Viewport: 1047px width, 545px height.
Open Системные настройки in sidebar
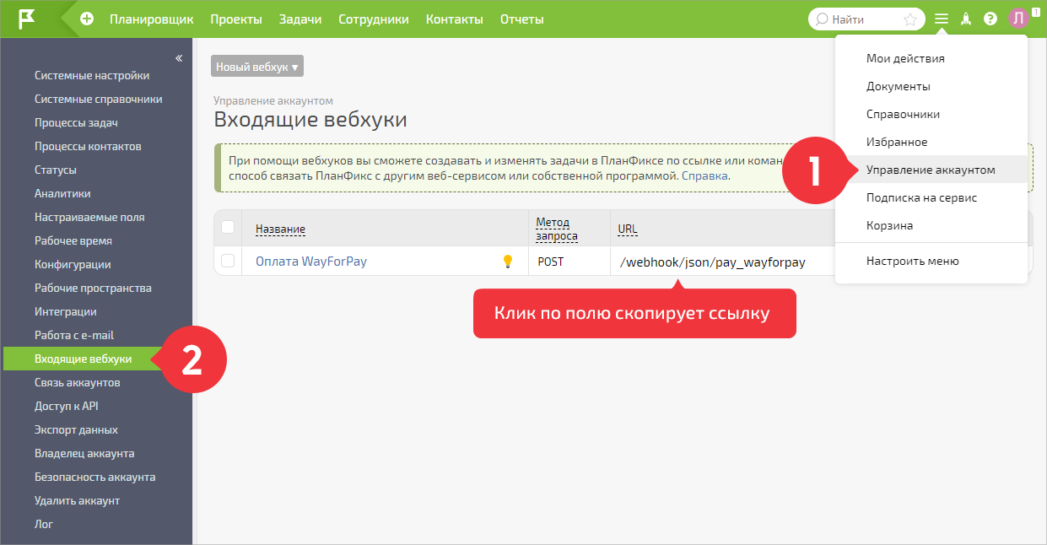coord(92,75)
